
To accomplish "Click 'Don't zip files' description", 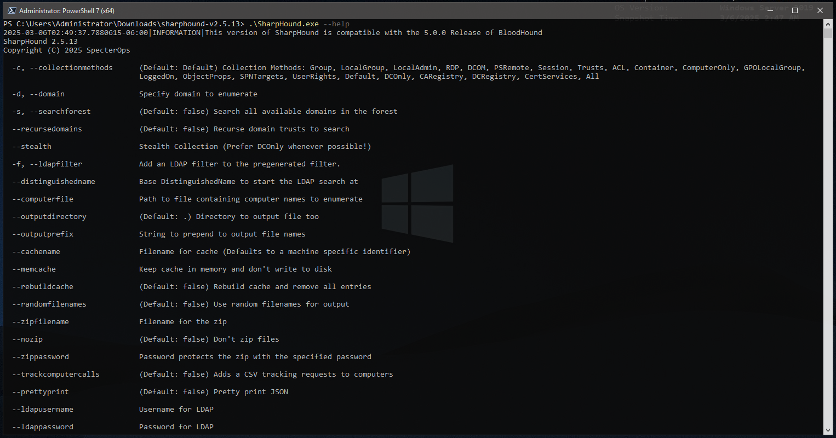I will [247, 339].
